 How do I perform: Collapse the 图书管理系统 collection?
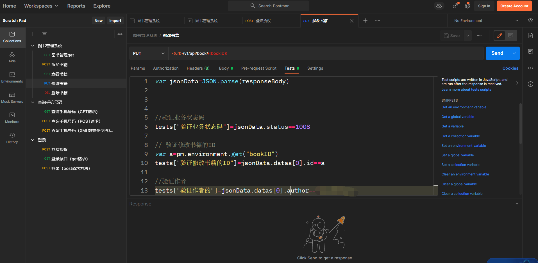tap(33, 46)
